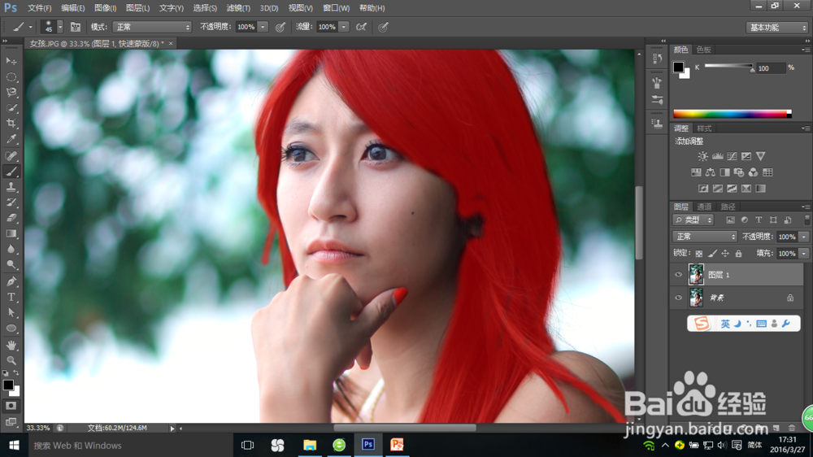Toggle pressure for opacity button
The height and width of the screenshot is (457, 813).
tap(280, 27)
